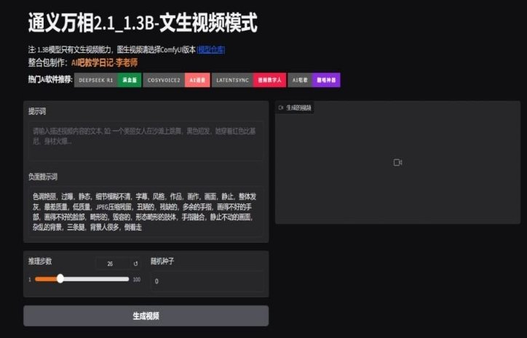Open the DEEPSEEK R1 badge

point(96,80)
